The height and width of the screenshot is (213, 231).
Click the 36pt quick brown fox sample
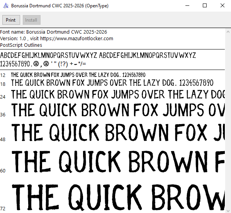pyautogui.click(x=118, y=110)
